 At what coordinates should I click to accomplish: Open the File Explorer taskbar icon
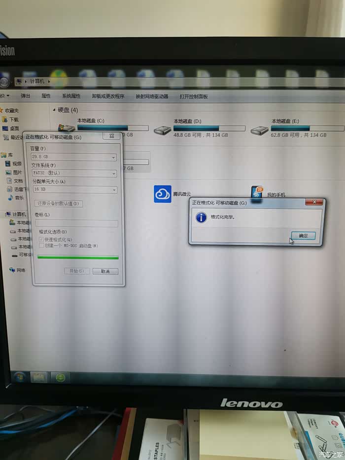pos(39,377)
